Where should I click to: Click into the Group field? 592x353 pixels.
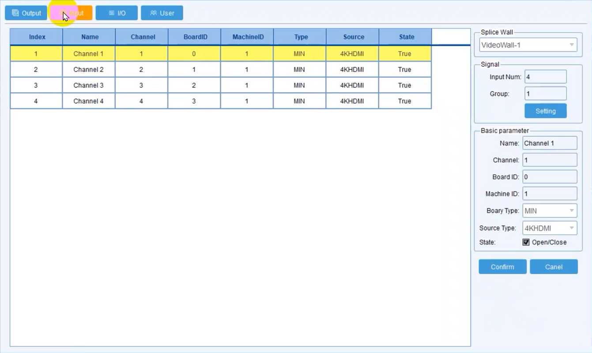546,94
